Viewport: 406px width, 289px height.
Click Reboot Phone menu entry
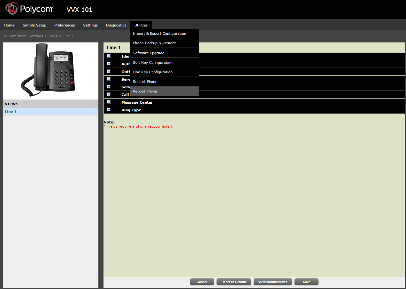point(145,91)
